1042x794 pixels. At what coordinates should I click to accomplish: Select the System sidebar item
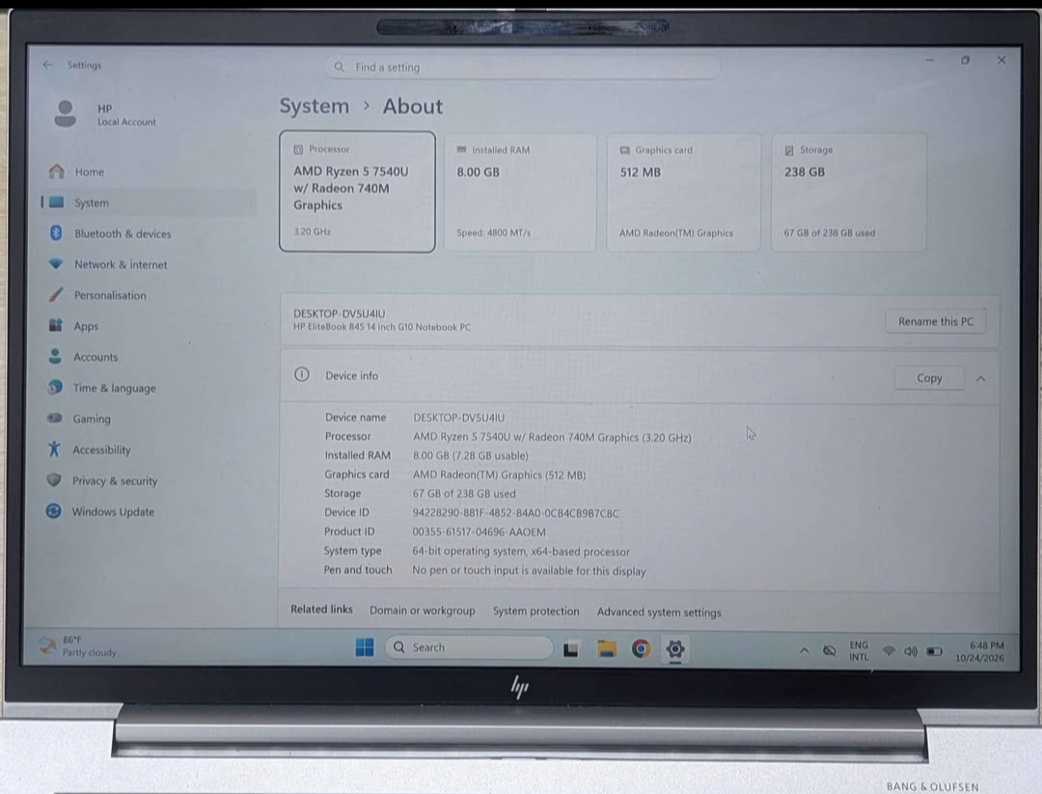[x=150, y=203]
